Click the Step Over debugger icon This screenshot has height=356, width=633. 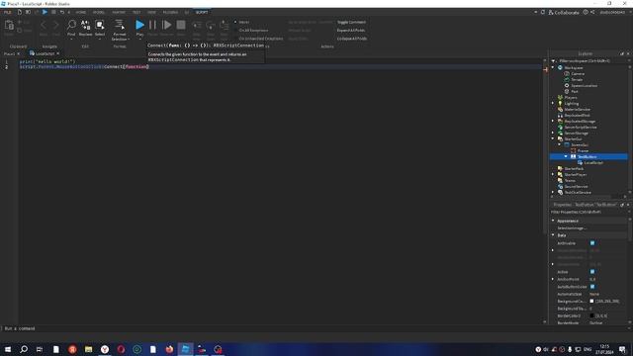click(211, 26)
